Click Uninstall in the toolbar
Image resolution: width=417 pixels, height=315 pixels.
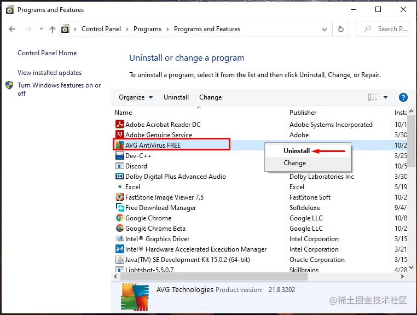point(176,97)
